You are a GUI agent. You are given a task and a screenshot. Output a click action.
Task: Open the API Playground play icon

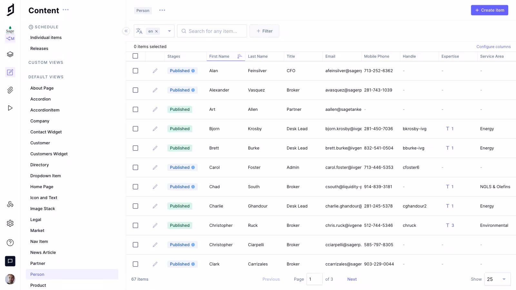[10, 108]
